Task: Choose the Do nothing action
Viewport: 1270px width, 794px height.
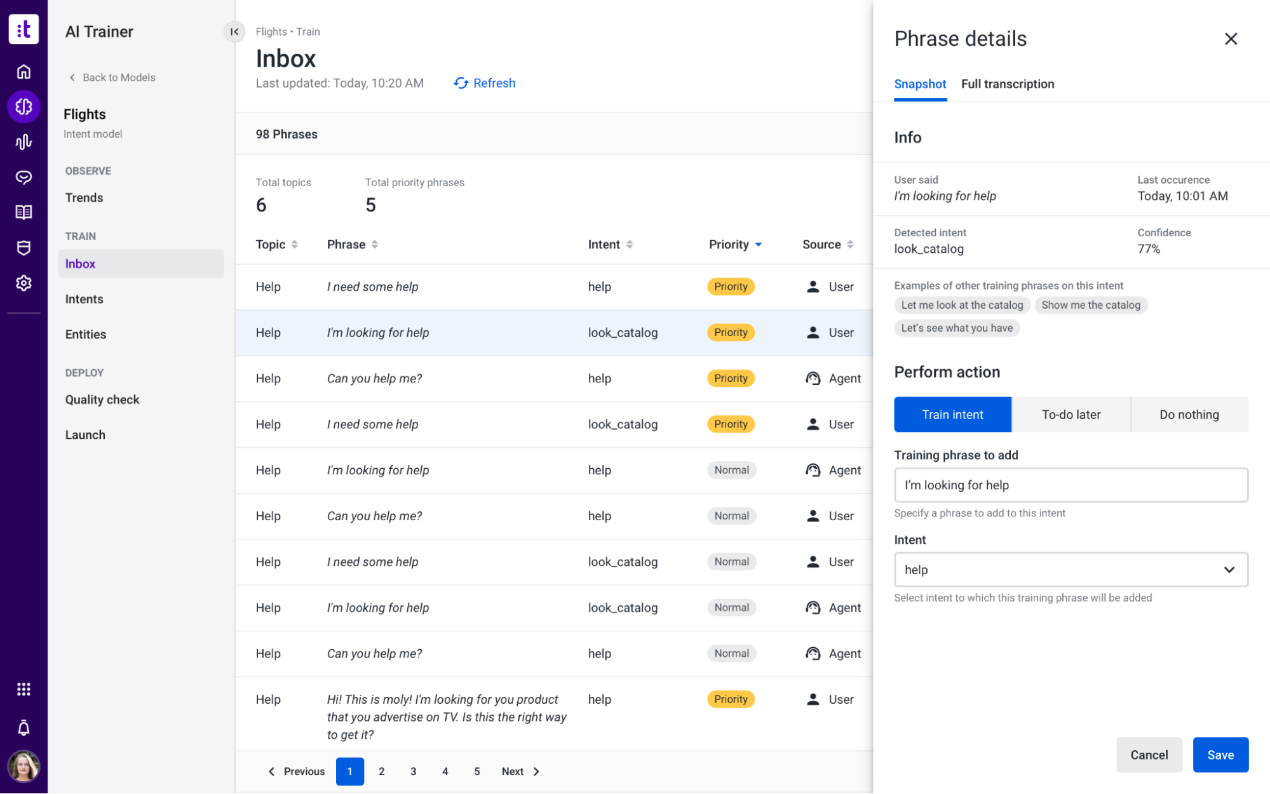Action: (x=1189, y=414)
